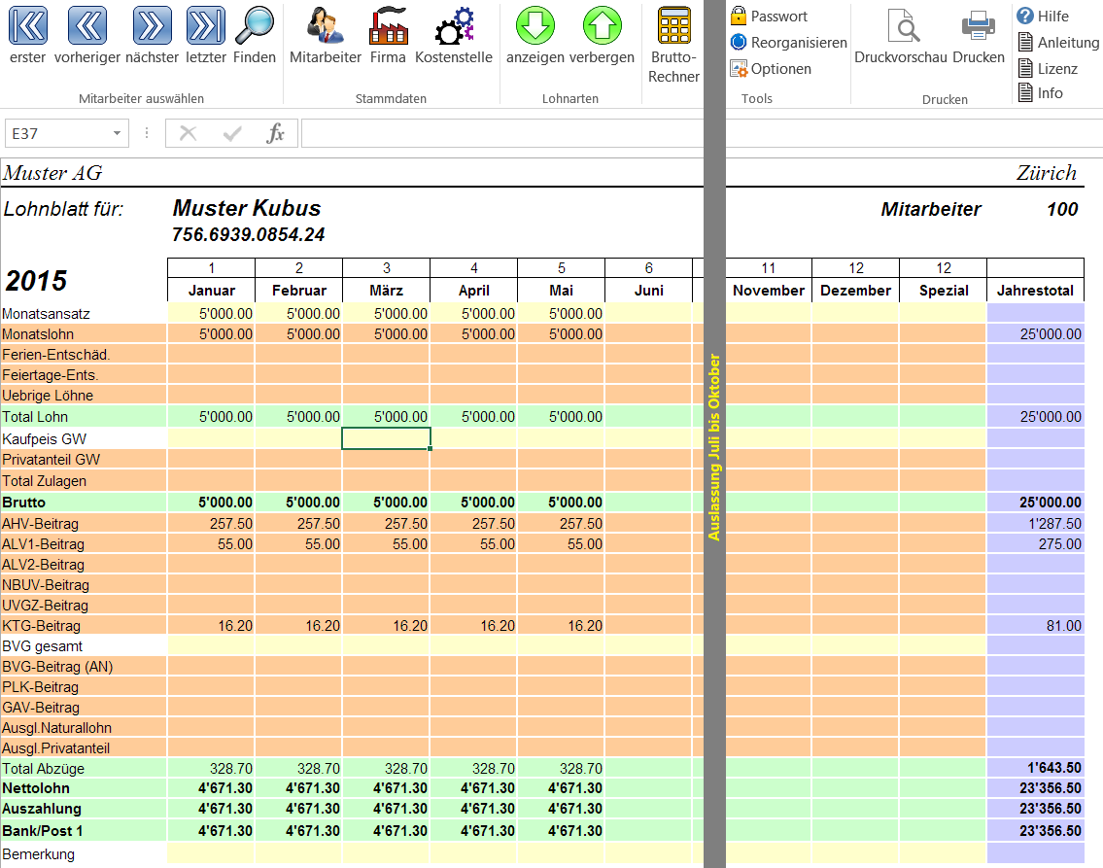
Task: Open the Firma factory icon
Action: 388,26
